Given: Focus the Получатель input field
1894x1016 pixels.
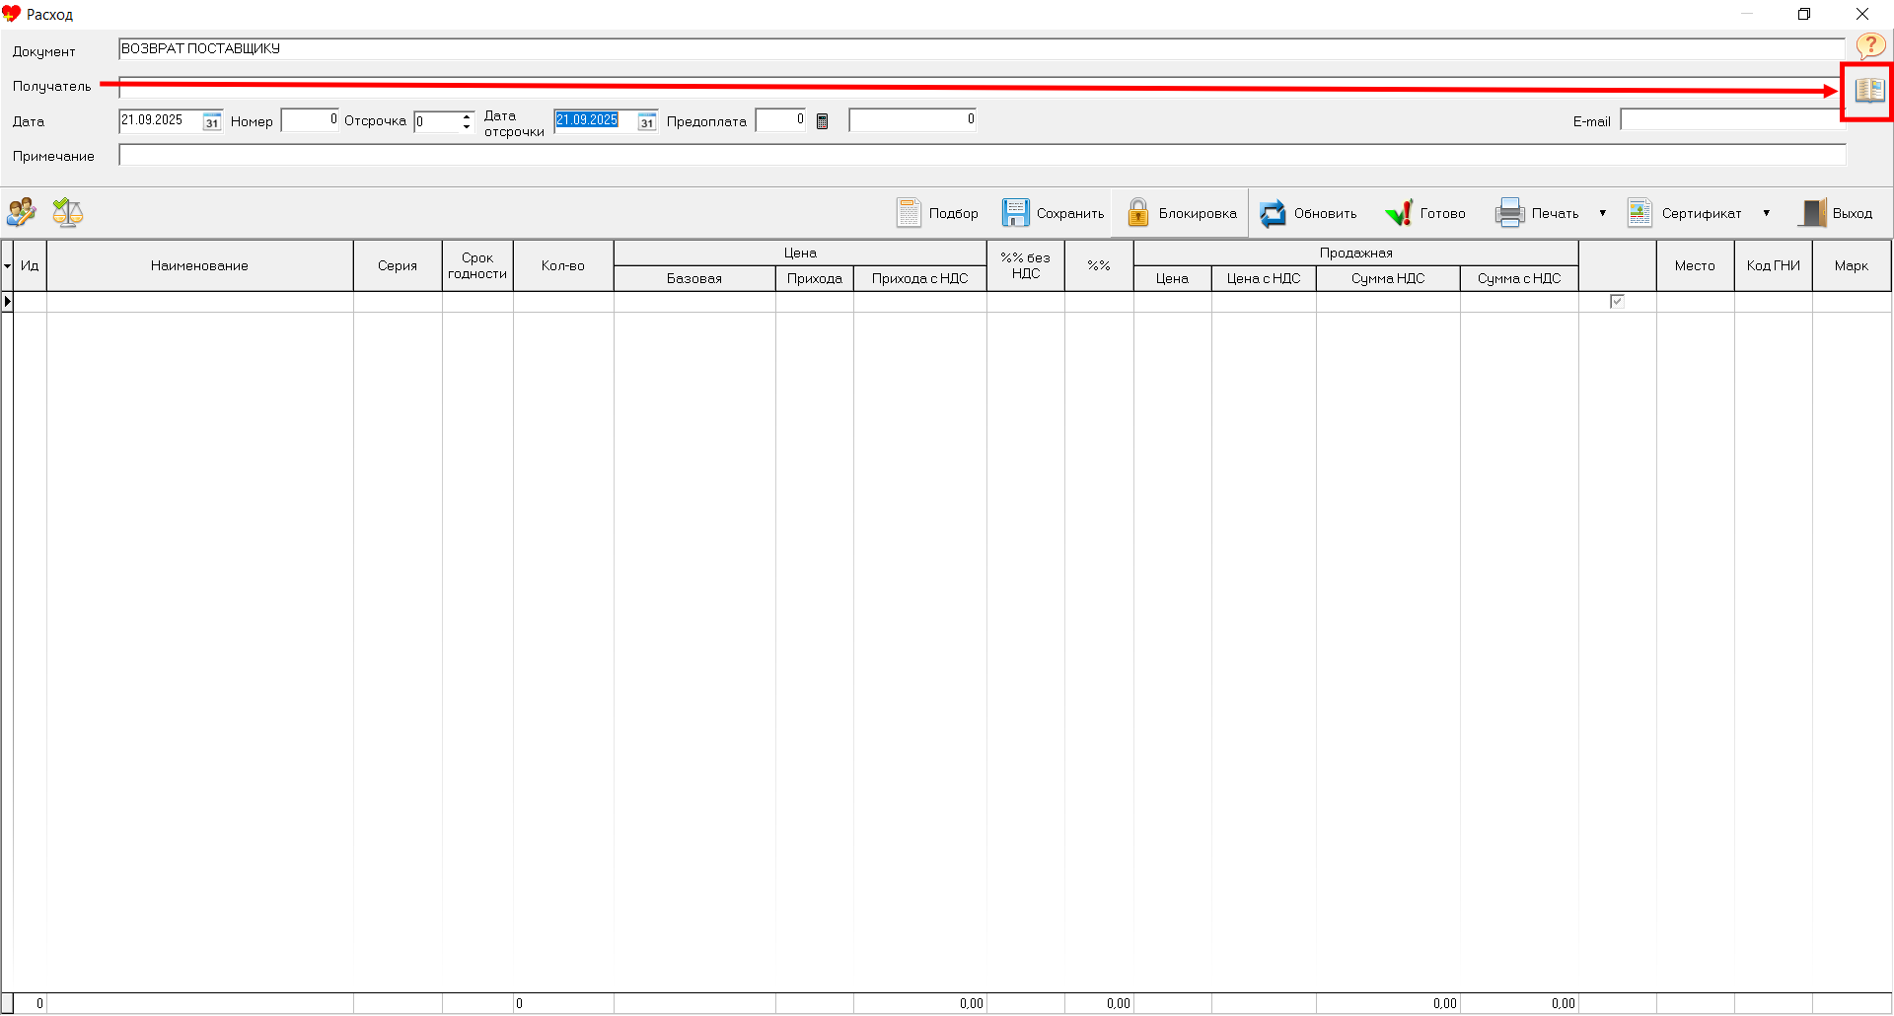Looking at the screenshot, I should [x=982, y=87].
